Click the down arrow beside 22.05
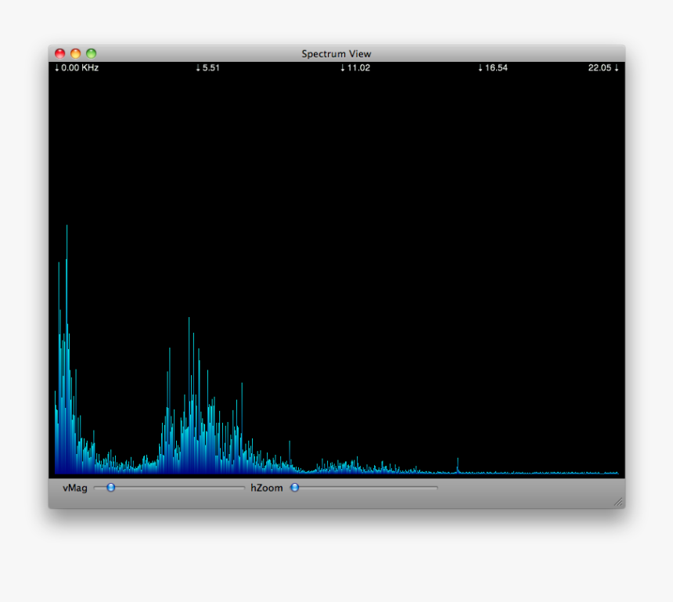Viewport: 673px width, 602px height. pos(617,68)
